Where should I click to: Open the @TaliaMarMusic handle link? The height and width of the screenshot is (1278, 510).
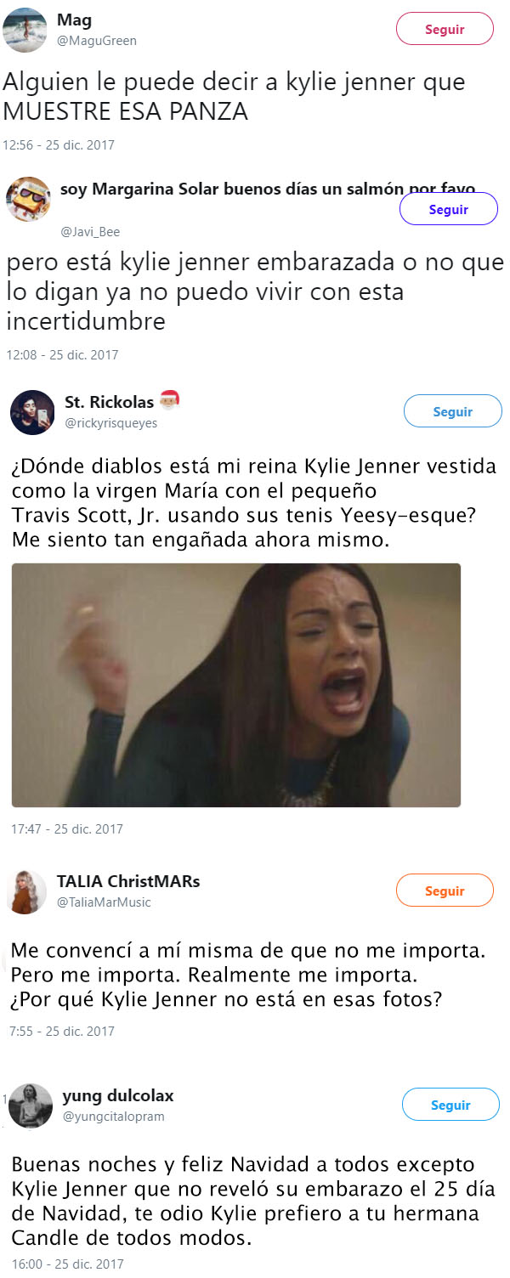point(104,902)
